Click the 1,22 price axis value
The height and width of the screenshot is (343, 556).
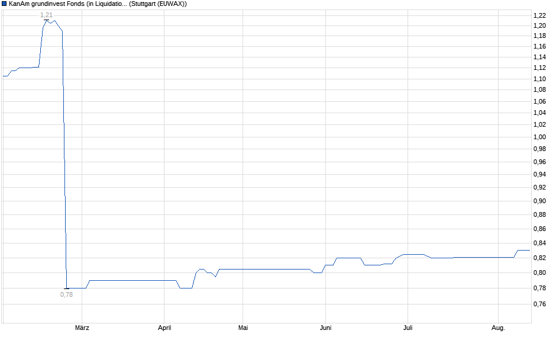539,15
